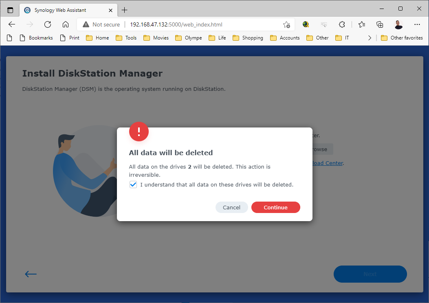Open the Accounts bookmarks folder
429x303 pixels.
285,38
